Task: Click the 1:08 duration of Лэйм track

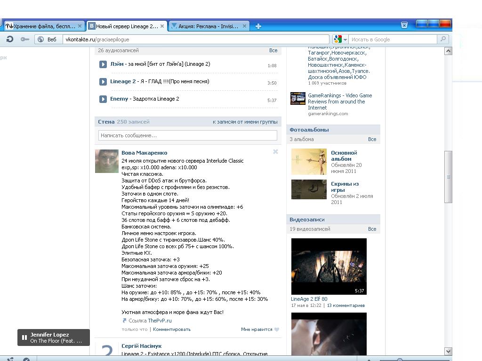Action: pyautogui.click(x=272, y=66)
